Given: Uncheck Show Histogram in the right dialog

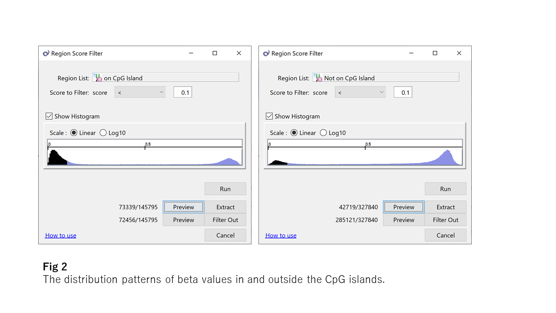Looking at the screenshot, I should click(269, 117).
